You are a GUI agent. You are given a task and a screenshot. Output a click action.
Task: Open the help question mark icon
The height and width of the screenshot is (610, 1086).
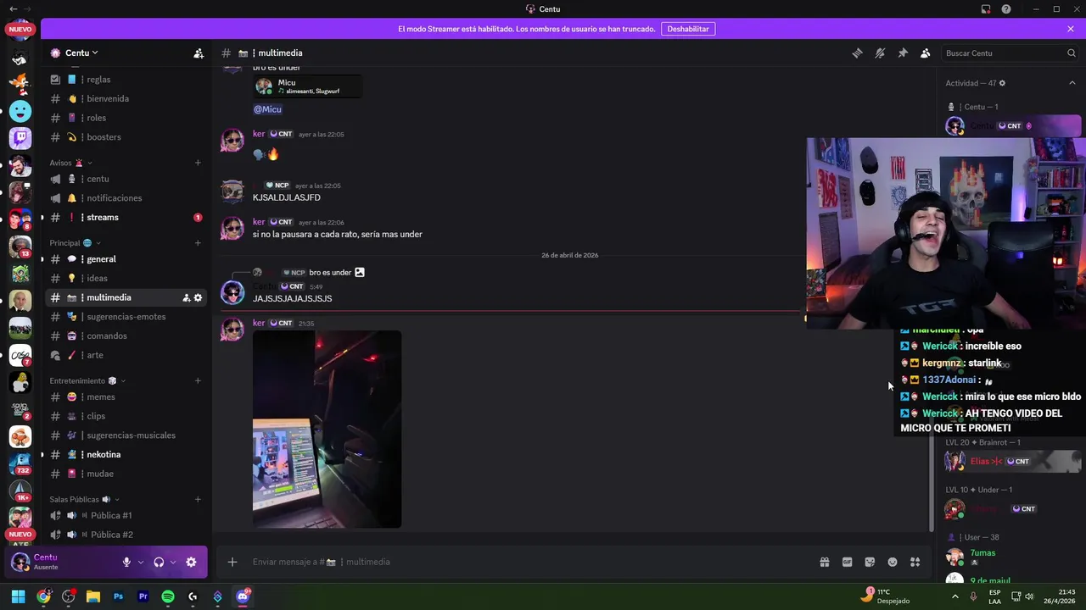tap(1006, 9)
